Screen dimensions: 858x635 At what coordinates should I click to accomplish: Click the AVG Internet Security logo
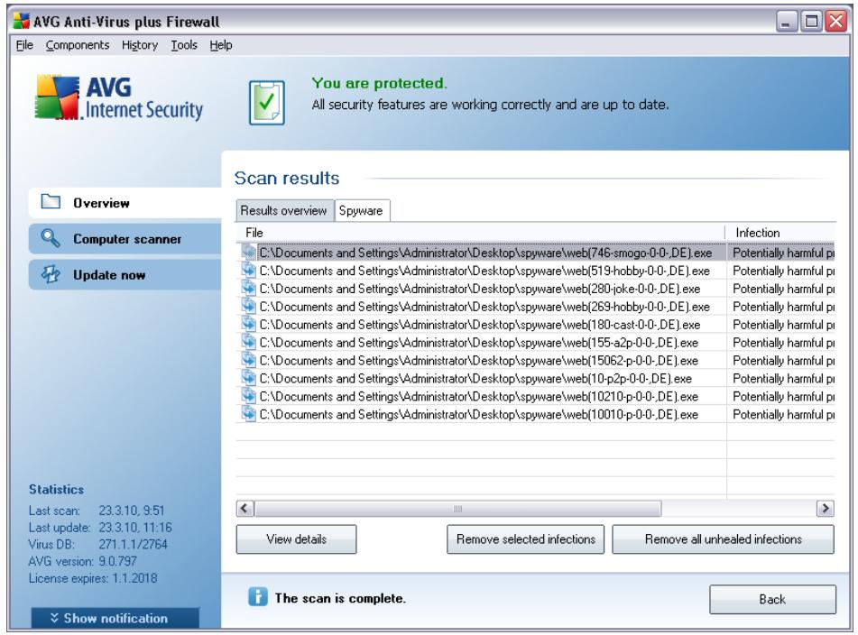[119, 98]
